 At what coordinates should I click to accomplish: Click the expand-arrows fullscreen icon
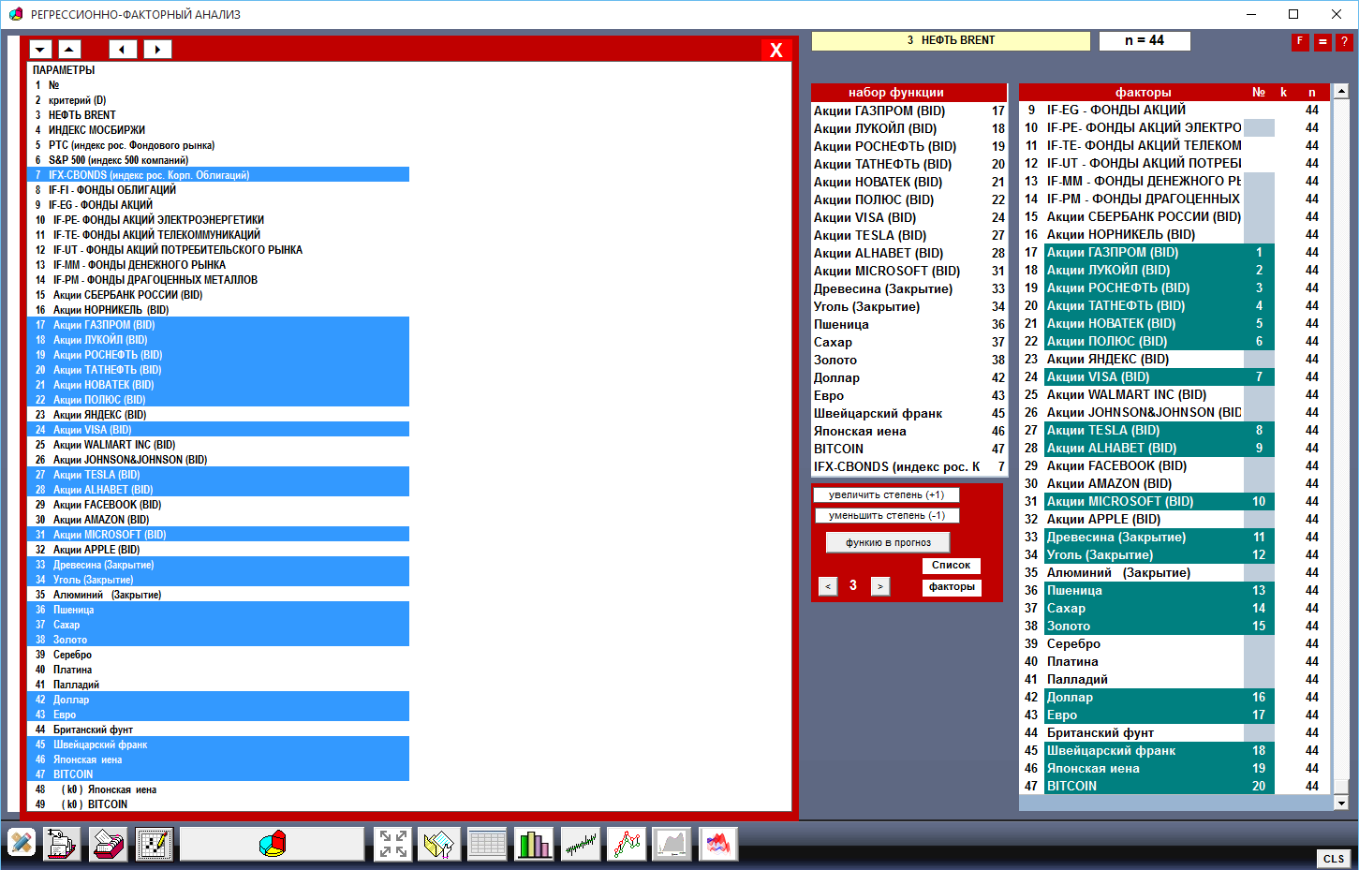click(393, 844)
